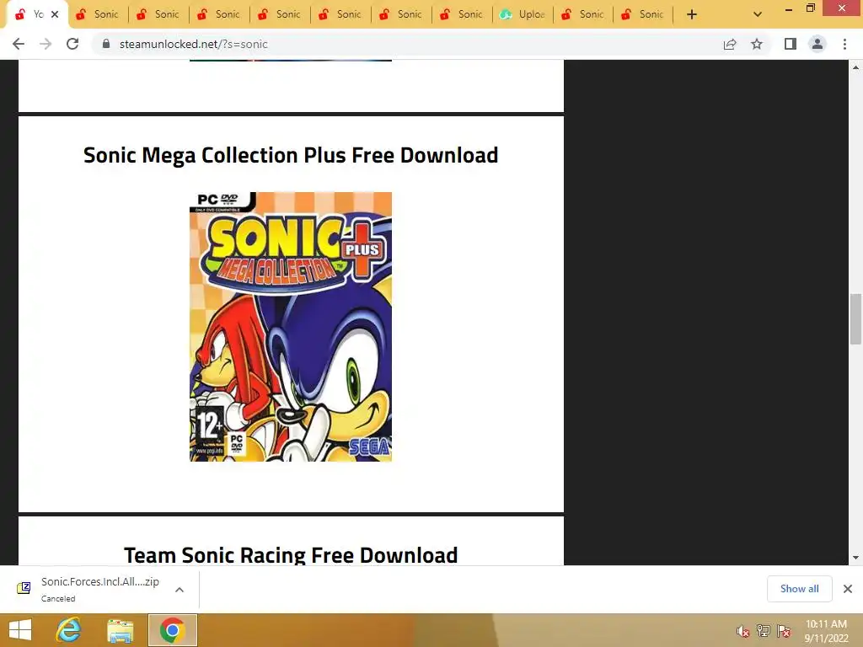Click the Sonic Mega Collection Plus cover image
This screenshot has height=647, width=863.
tap(291, 327)
